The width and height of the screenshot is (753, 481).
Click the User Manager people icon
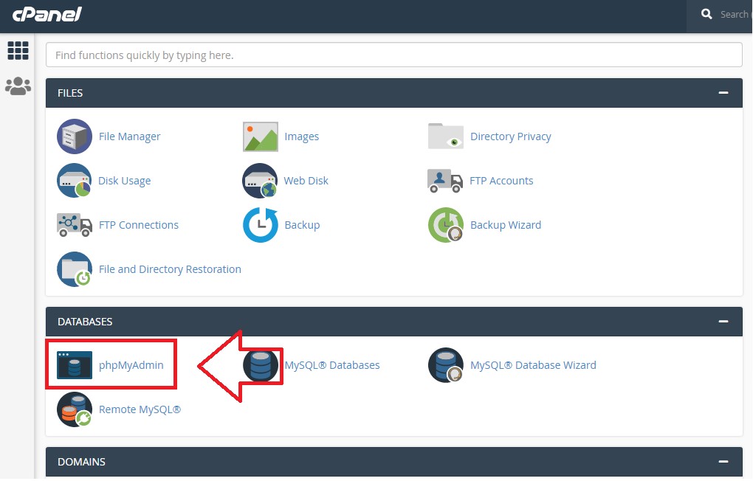tap(18, 86)
